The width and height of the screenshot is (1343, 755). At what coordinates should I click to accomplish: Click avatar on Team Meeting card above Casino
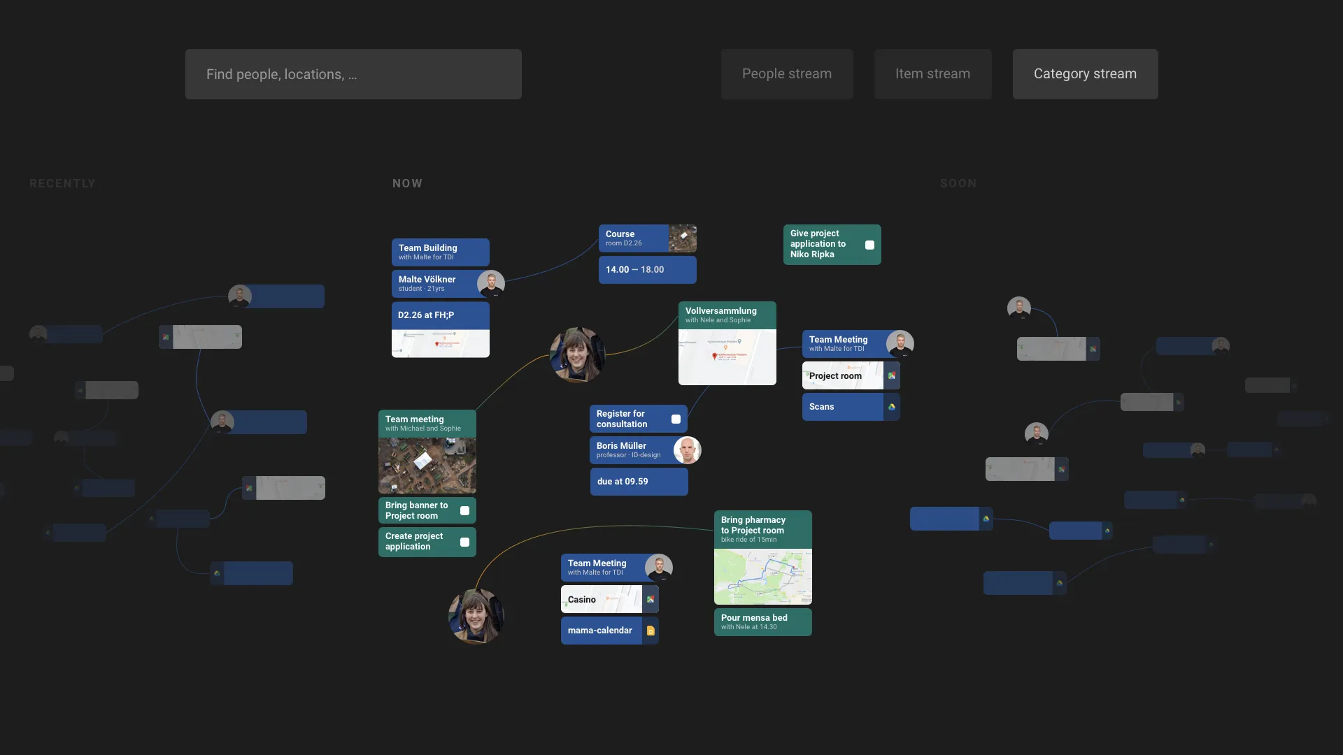coord(658,568)
